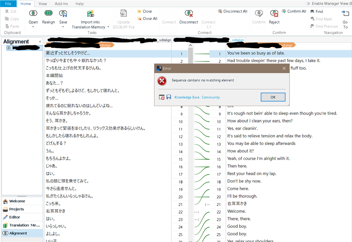Select the Editor view in sidebar

point(15,217)
